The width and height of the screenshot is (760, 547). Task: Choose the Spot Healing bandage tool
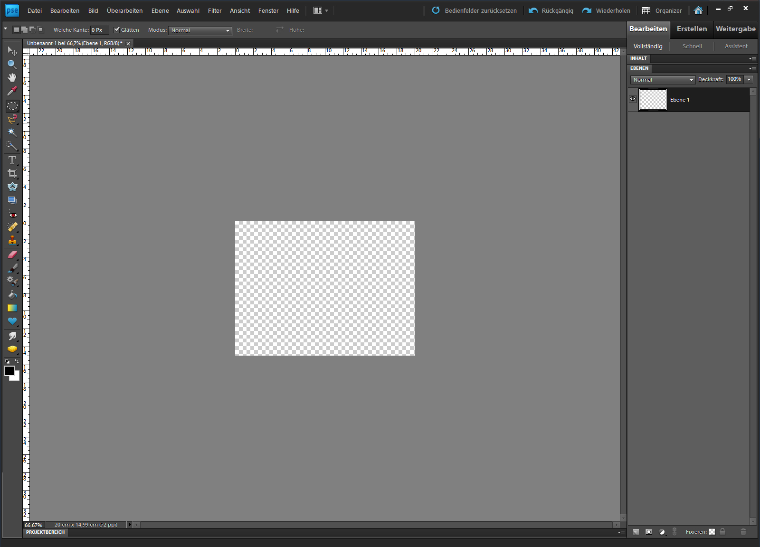[x=12, y=227]
